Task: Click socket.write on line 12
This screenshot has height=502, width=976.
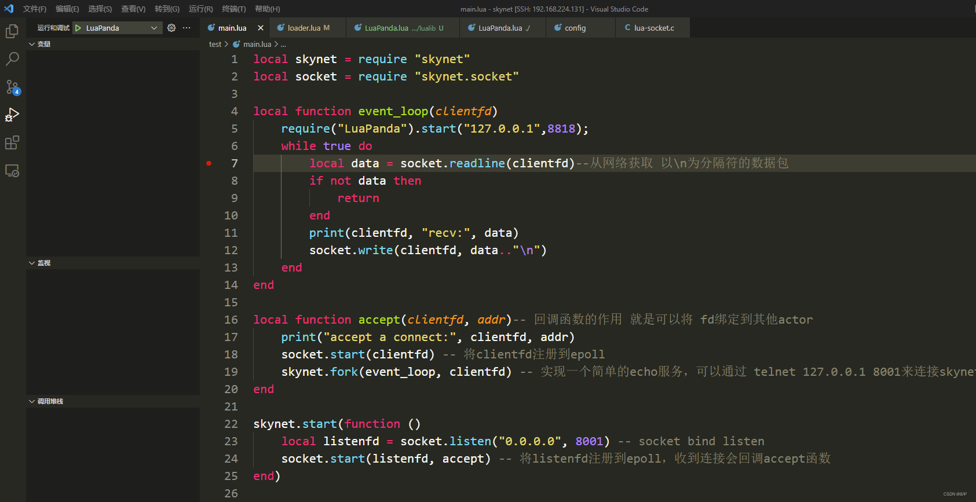Action: 351,250
